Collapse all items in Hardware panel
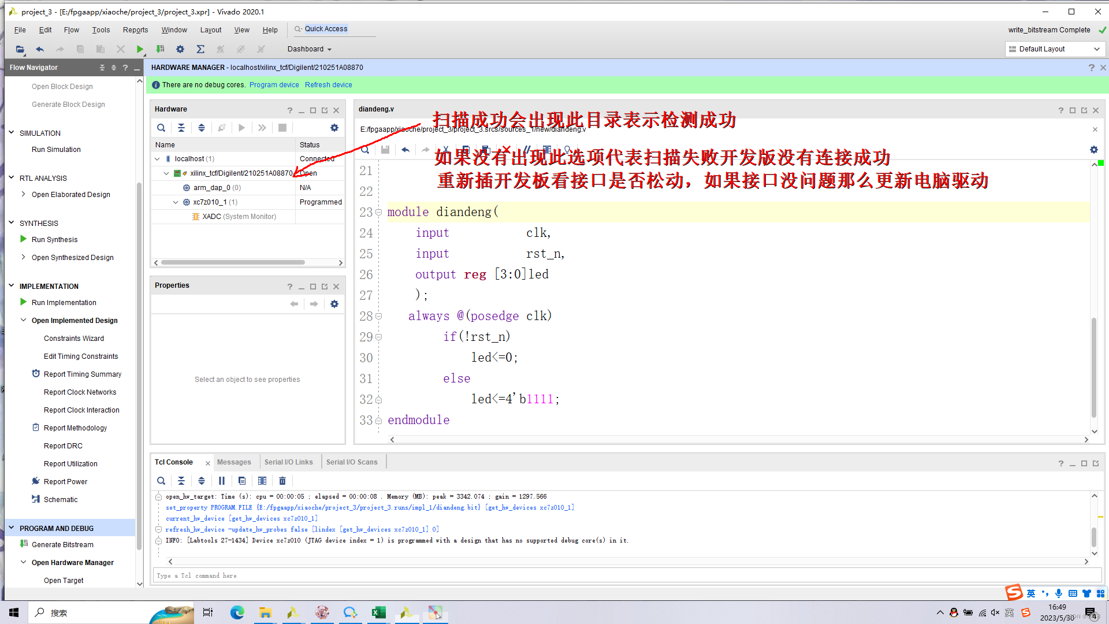The height and width of the screenshot is (624, 1109). pyautogui.click(x=181, y=128)
